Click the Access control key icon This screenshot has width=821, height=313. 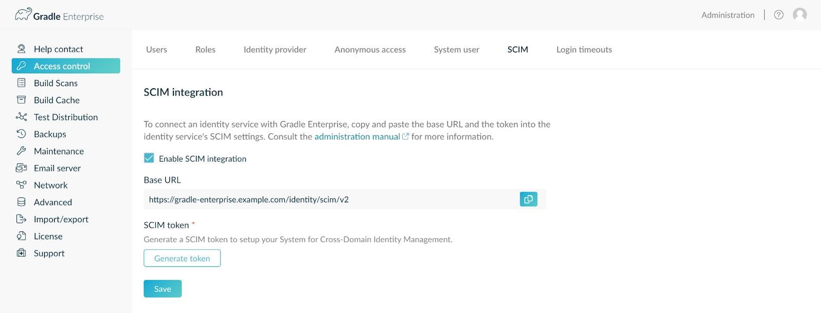[22, 66]
